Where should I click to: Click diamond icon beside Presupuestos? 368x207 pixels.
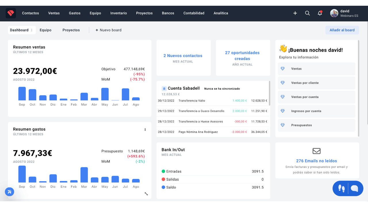[x=283, y=125]
